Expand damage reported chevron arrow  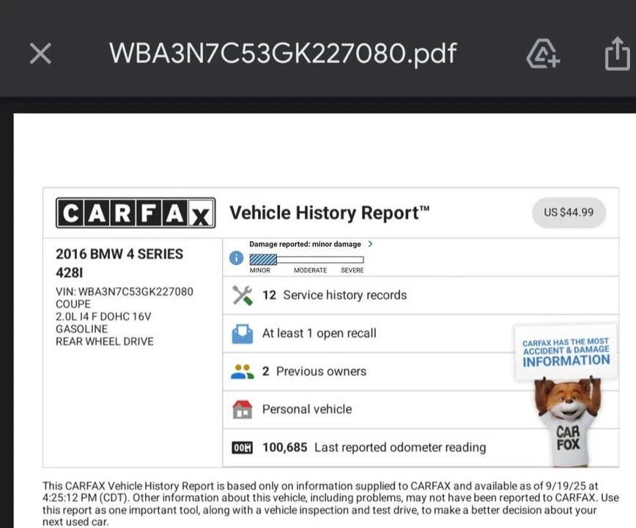click(370, 244)
